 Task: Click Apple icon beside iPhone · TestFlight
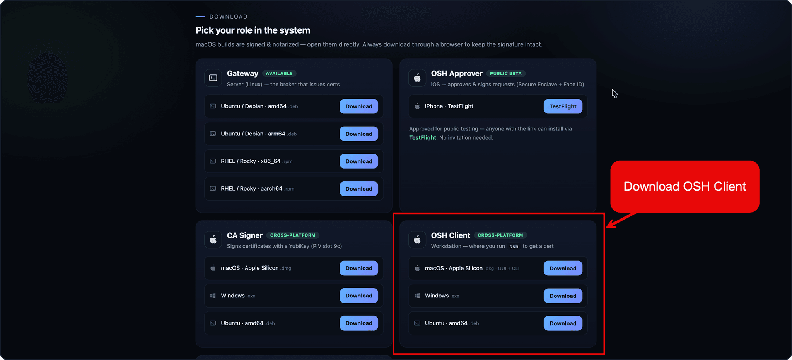[417, 106]
